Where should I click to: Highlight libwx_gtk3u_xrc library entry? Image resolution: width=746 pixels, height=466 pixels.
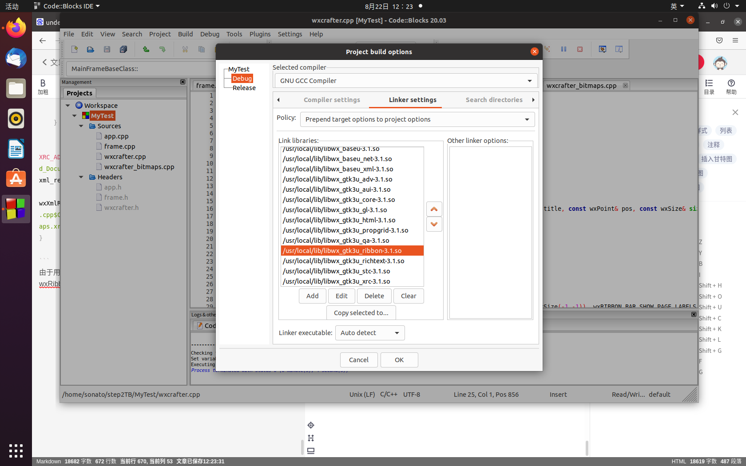click(336, 281)
